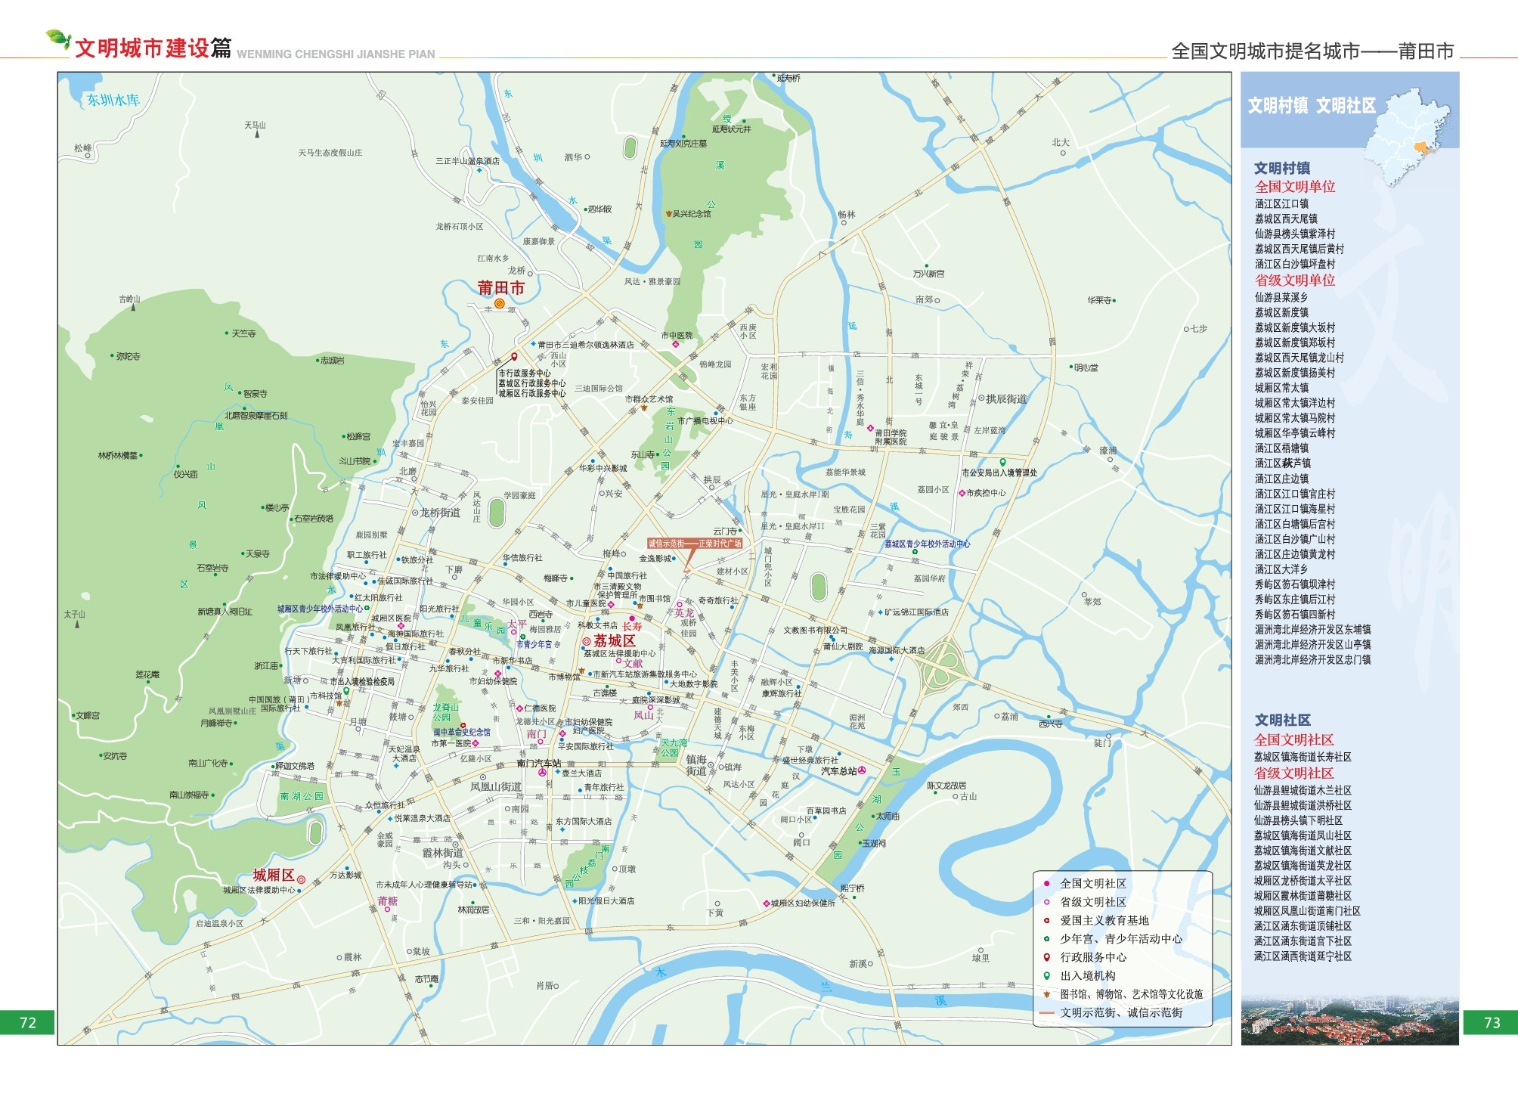
Task: Select 城厢区常太镇 in the list
Action: pyautogui.click(x=1281, y=388)
